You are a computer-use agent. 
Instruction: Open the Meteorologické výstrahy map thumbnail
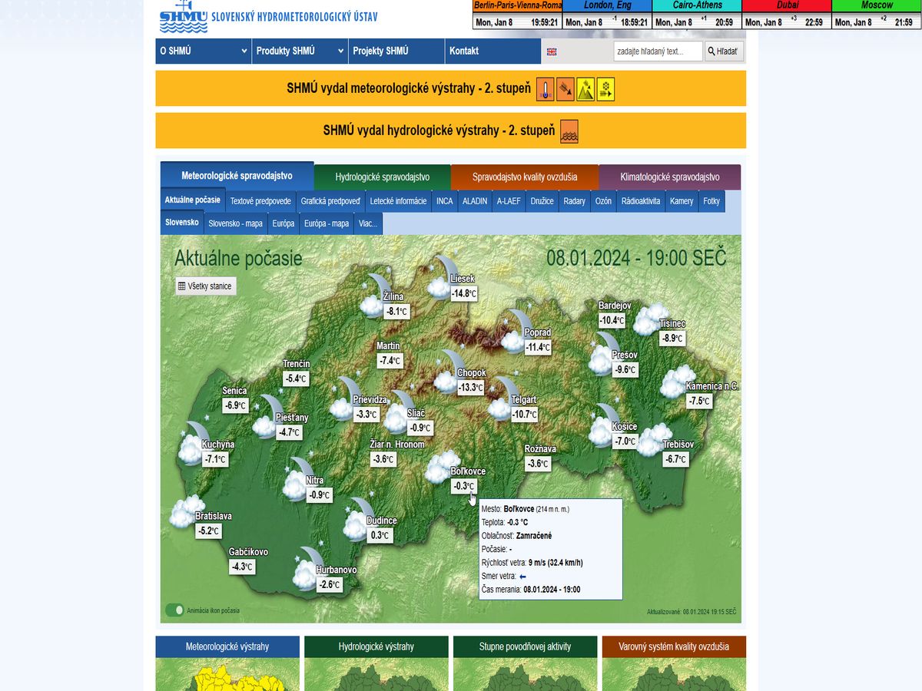227,673
